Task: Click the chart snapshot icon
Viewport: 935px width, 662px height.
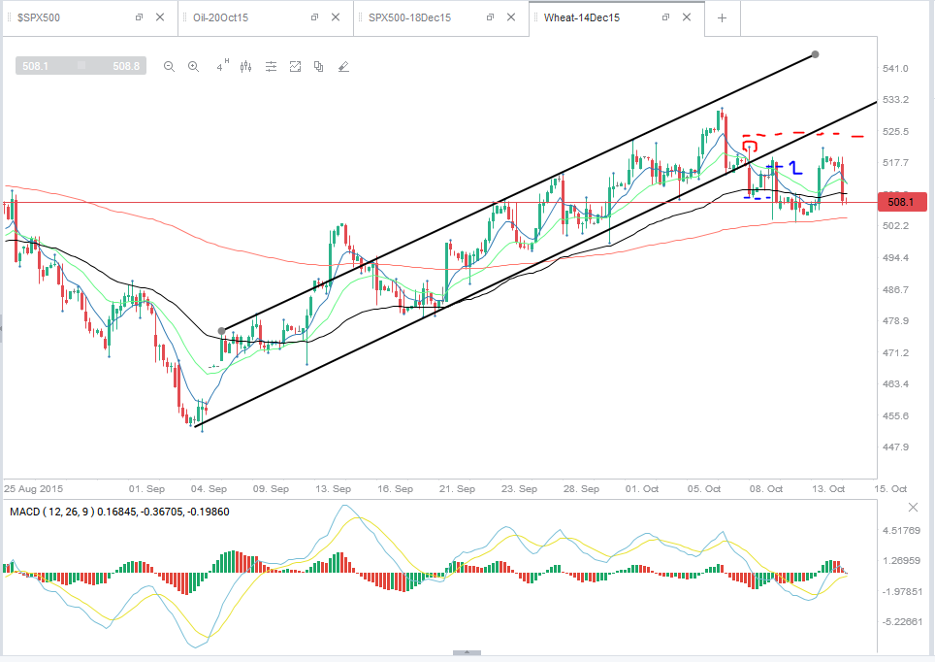Action: click(x=295, y=67)
